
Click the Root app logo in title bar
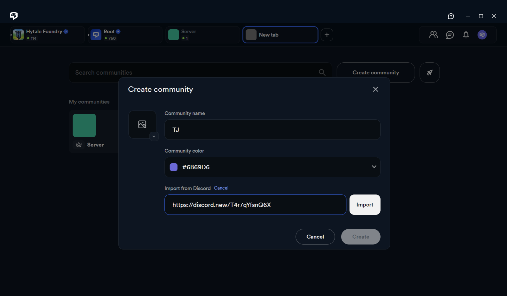tap(14, 16)
